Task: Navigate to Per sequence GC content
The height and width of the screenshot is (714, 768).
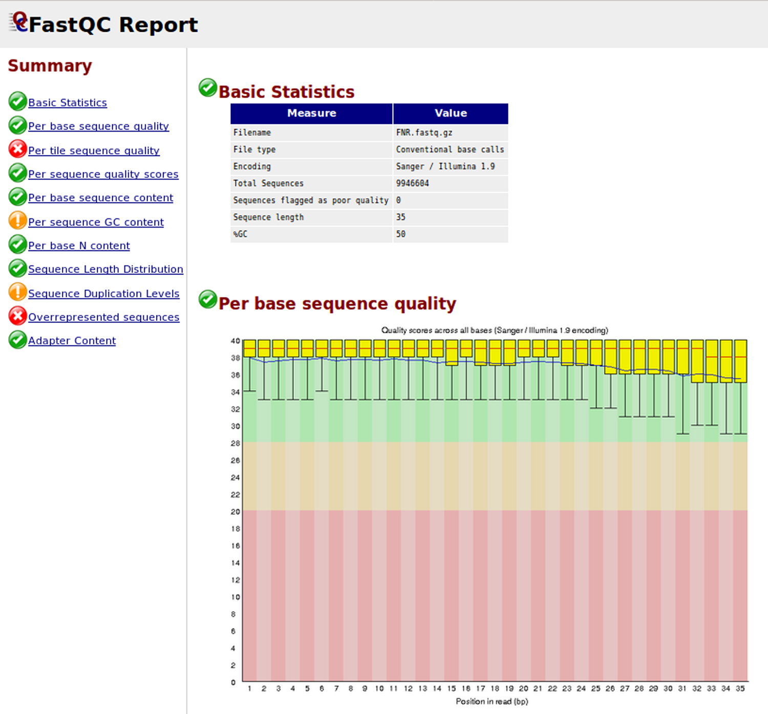Action: click(96, 222)
